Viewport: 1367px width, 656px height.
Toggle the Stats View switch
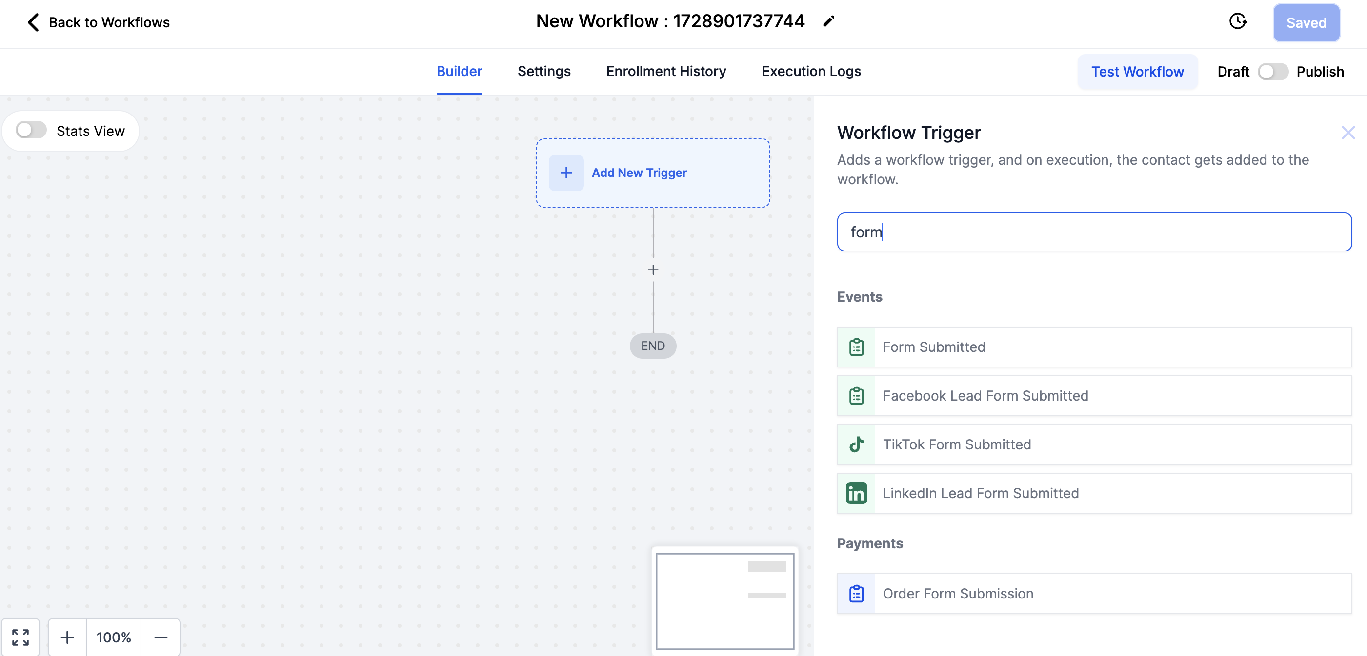click(31, 131)
